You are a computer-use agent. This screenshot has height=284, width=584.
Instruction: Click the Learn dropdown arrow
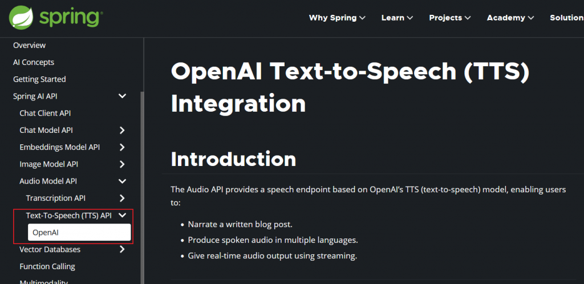[x=409, y=18]
